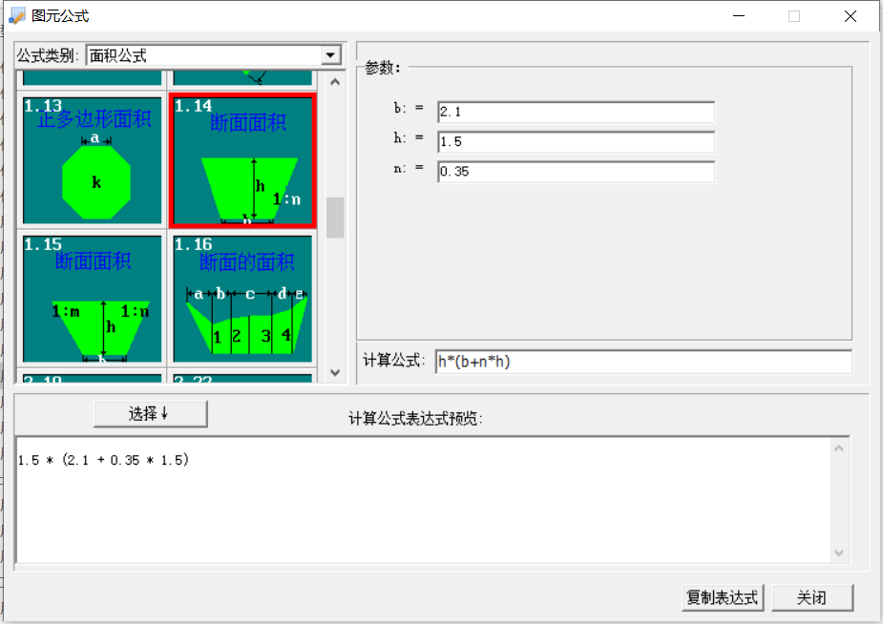Open the 公式类别 dropdown arrow
Screen dimensions: 883x624
[331, 55]
